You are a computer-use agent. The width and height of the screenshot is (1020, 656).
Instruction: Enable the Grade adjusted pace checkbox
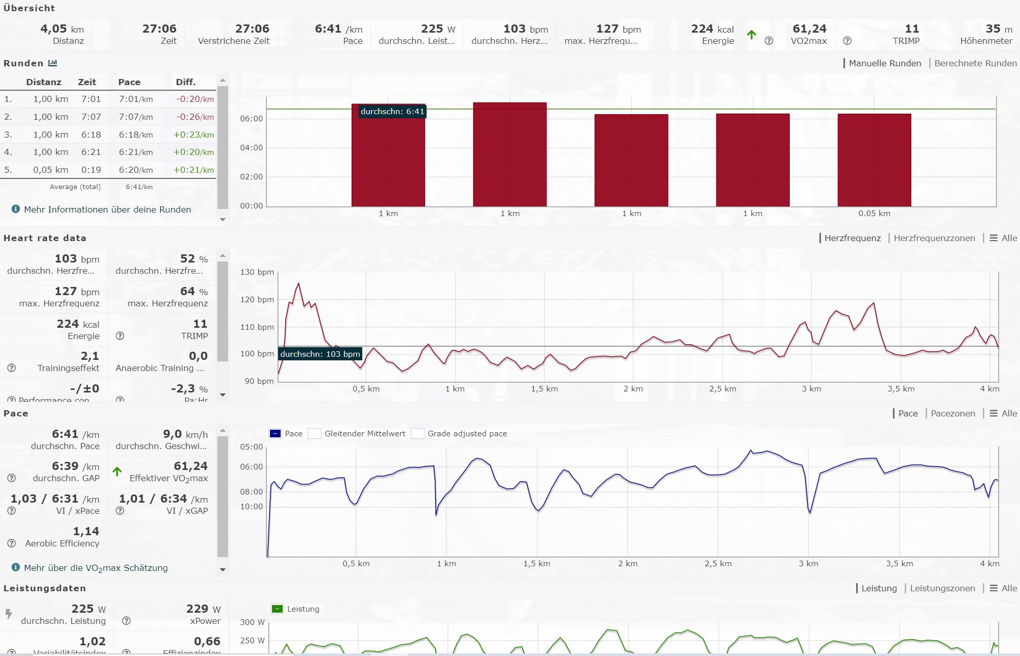(418, 434)
